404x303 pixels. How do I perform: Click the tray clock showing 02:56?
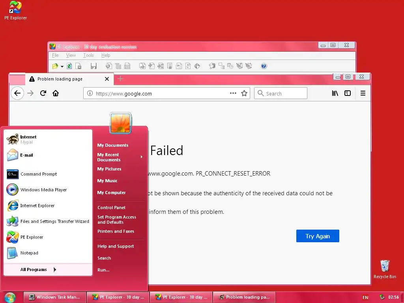(393, 297)
